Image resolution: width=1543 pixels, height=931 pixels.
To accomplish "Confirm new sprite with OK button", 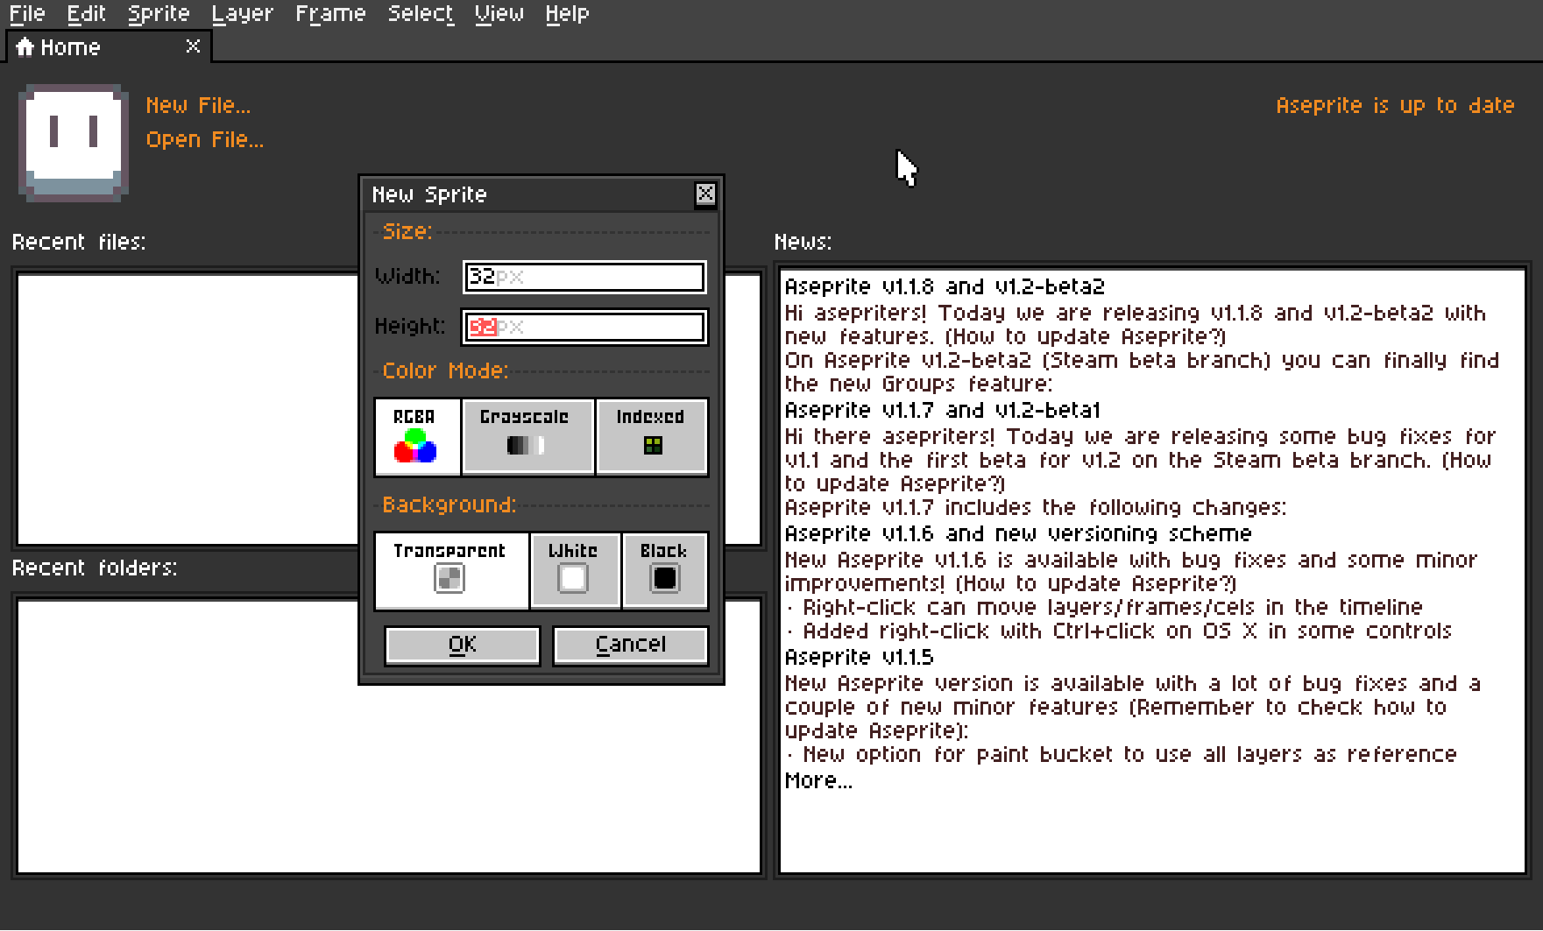I will 463,645.
